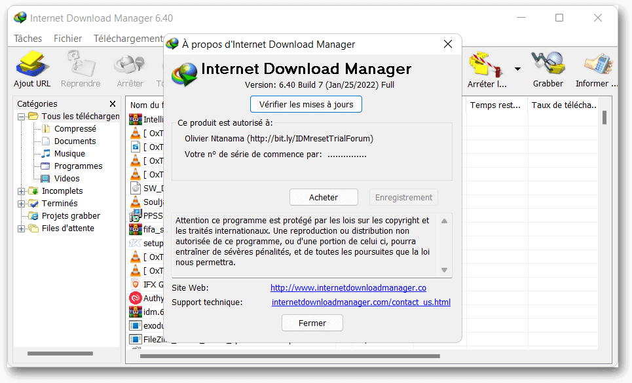This screenshot has height=383, width=632.
Task: Select the PPSS file row
Action: click(x=147, y=215)
